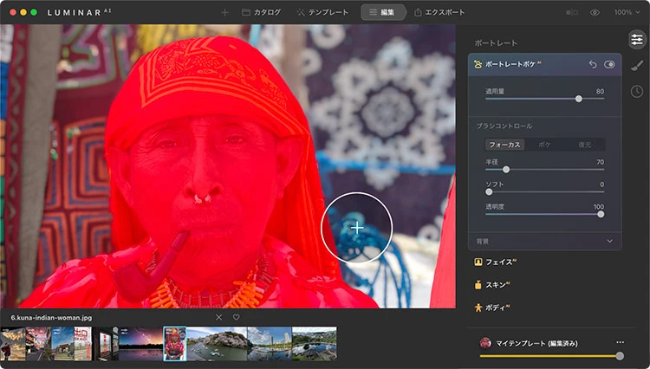This screenshot has width=650, height=369.
Task: Toggle the eye preview of the original
Action: pos(595,12)
